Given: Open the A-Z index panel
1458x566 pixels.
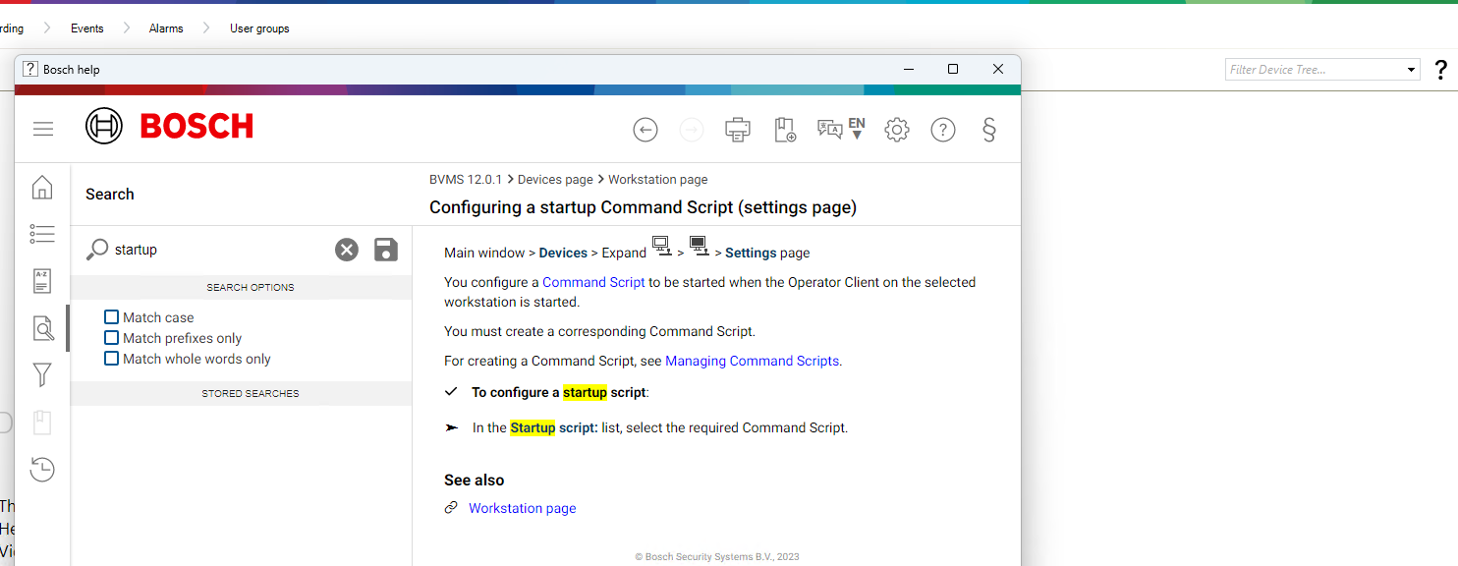Looking at the screenshot, I should click(41, 280).
